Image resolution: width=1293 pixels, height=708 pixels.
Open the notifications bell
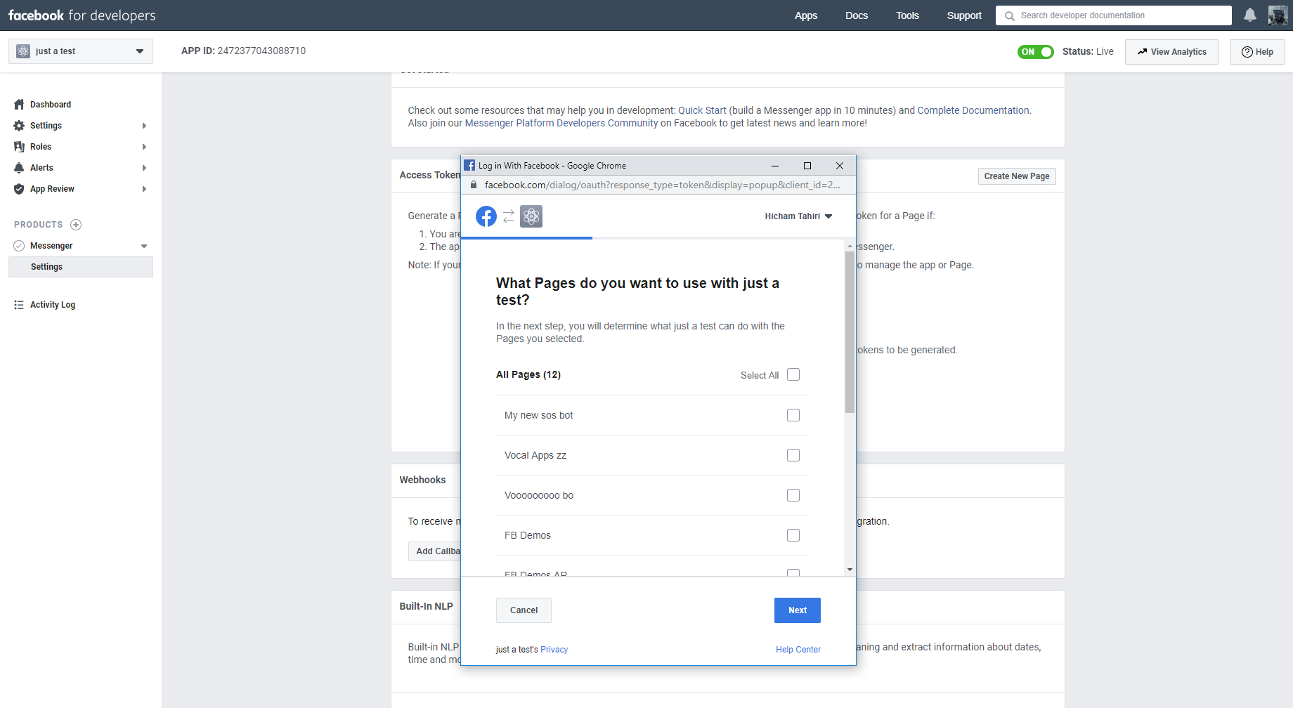point(1250,15)
